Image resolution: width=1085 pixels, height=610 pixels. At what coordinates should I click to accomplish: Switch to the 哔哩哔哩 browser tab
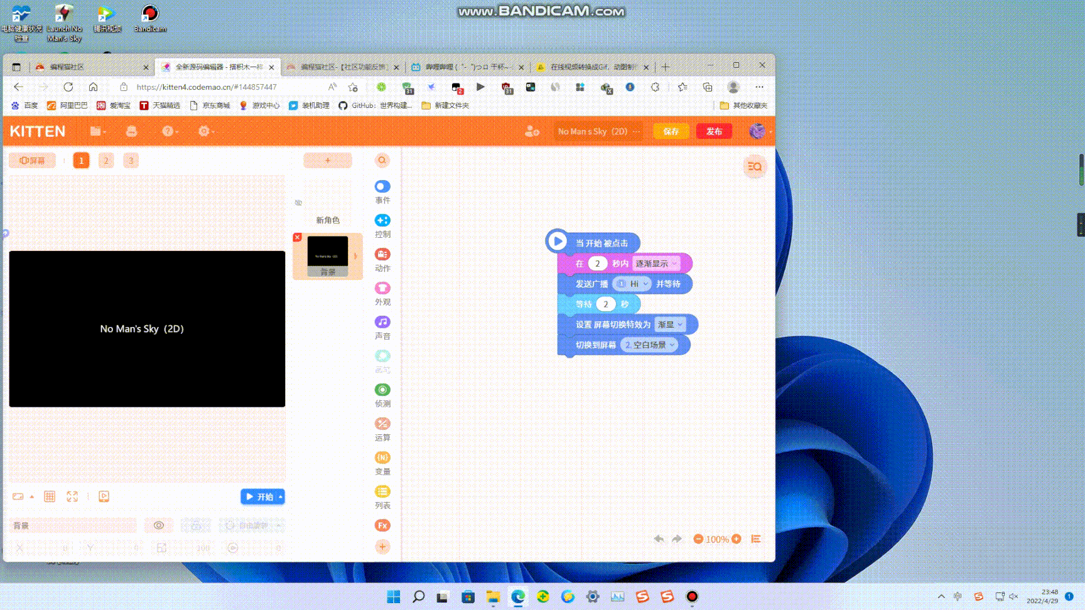[467, 67]
